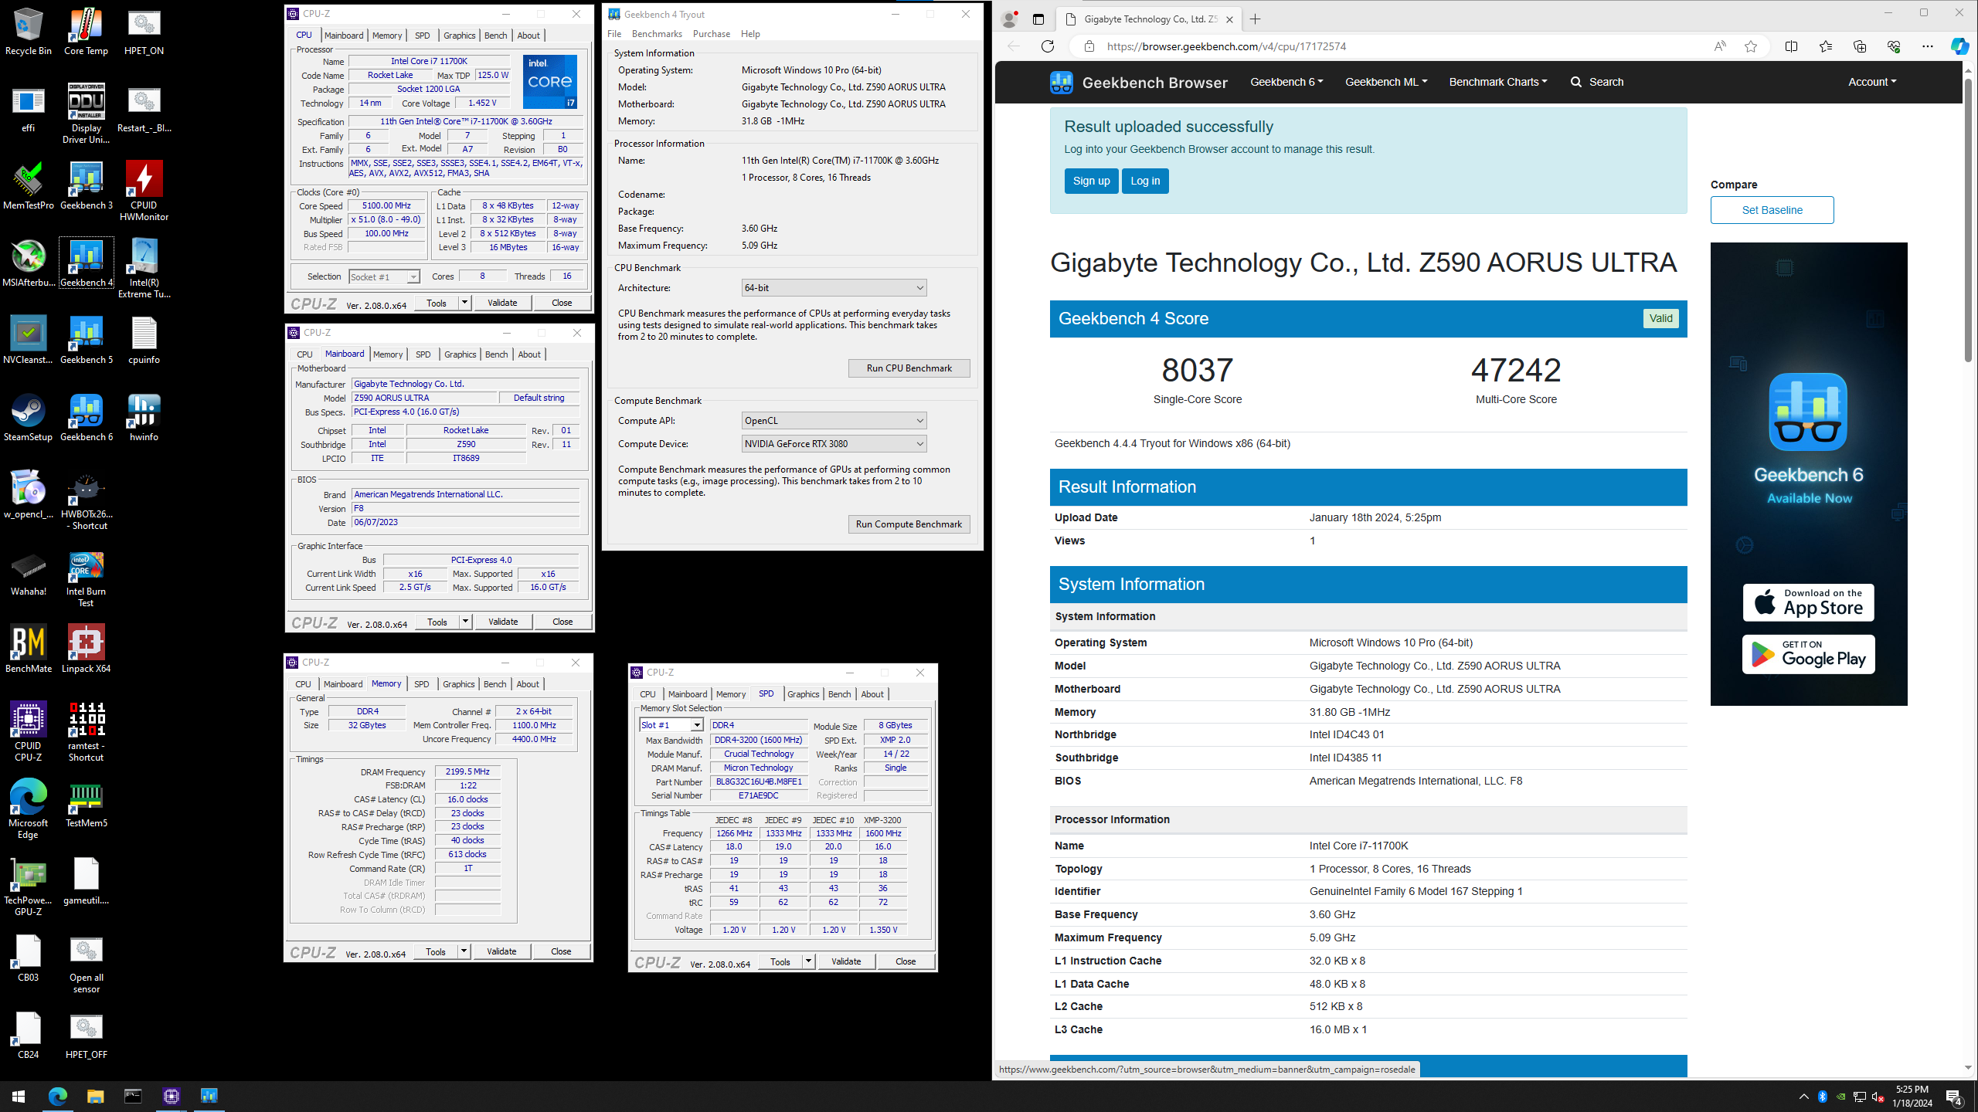Open File menu in Geekbench 4

614,34
